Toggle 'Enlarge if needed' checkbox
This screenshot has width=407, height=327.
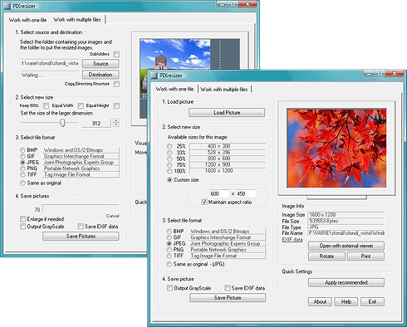pos(22,219)
